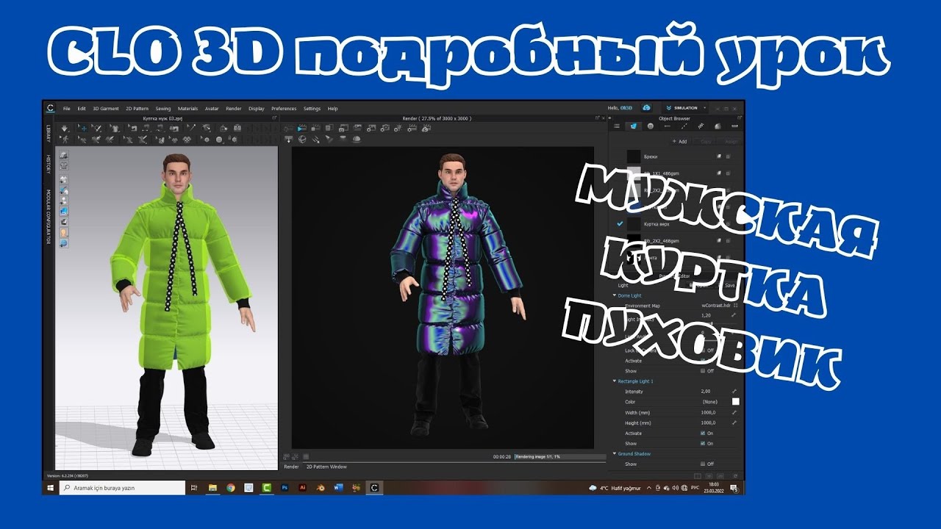
Task: Collapse the Ground Shadow section
Action: pos(615,454)
